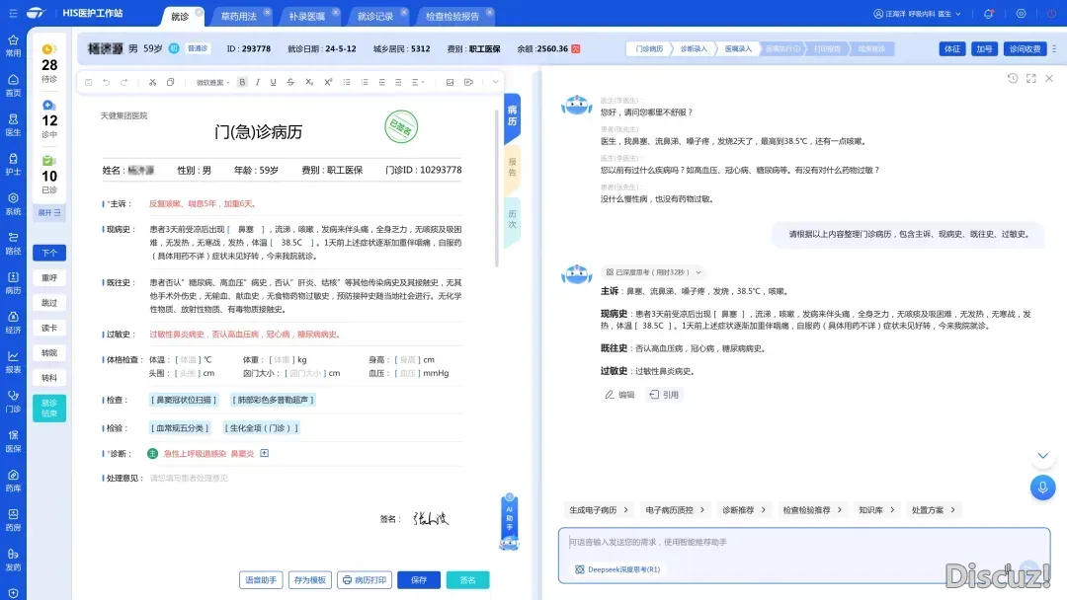This screenshot has width=1067, height=600.
Task: Expand the 电子病历质控 suggestion chip
Action: click(675, 509)
